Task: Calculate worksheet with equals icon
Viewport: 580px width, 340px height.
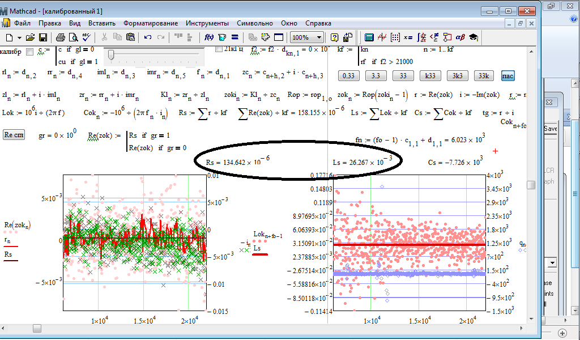Action: click(234, 37)
